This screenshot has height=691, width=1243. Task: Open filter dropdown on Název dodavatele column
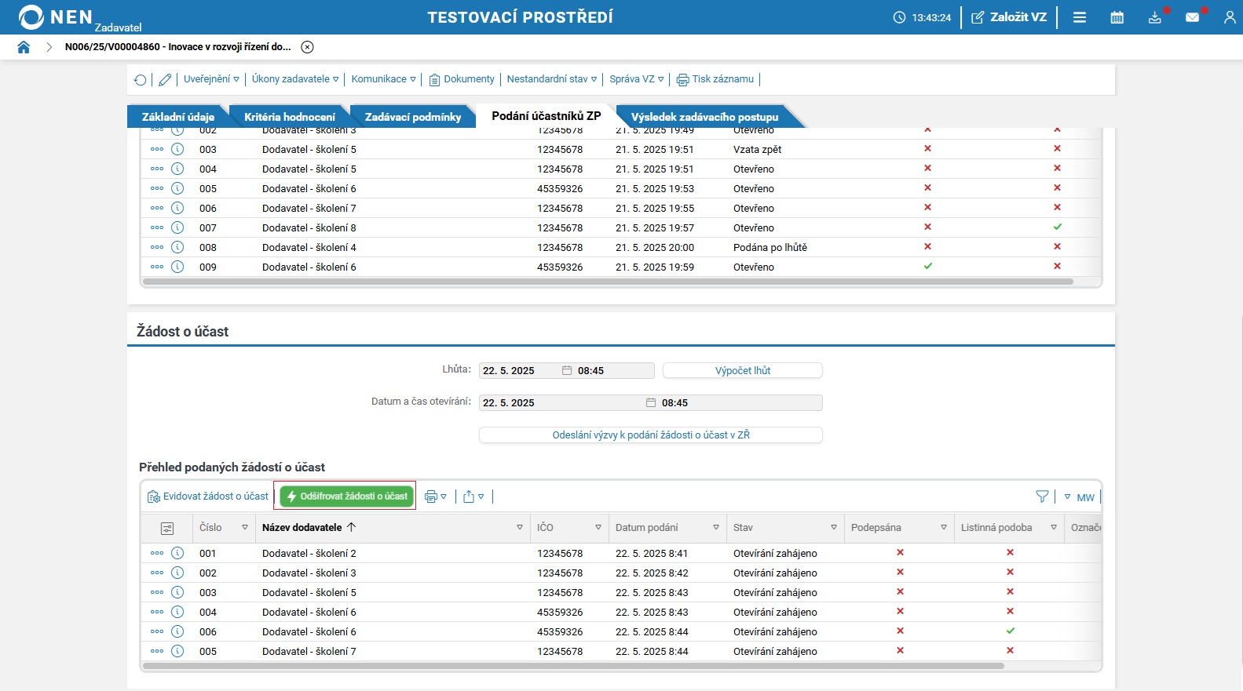520,528
